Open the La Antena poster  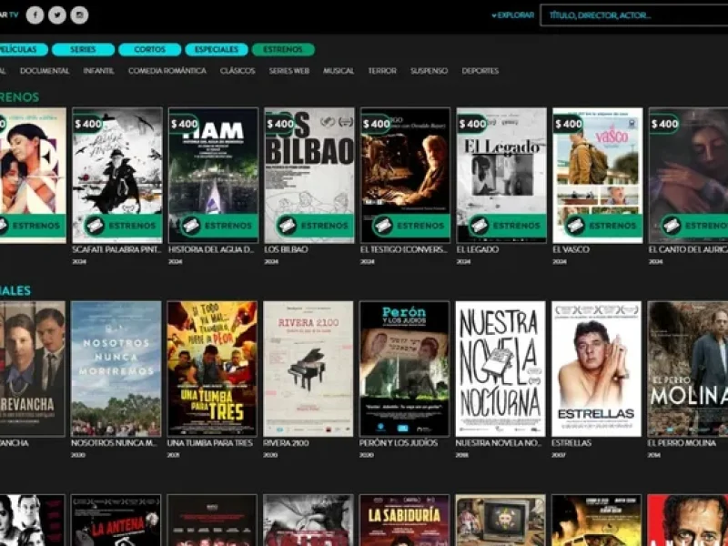pos(116,520)
